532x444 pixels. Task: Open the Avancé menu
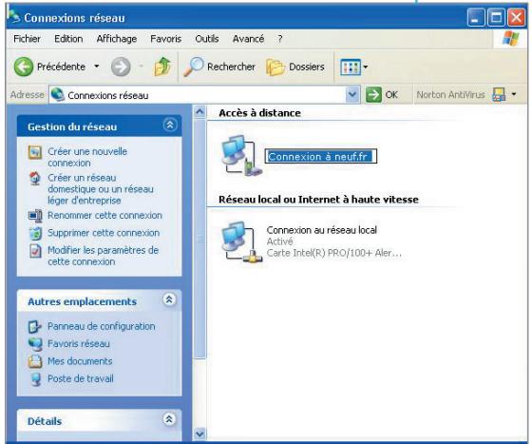point(248,39)
